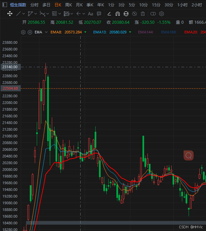Remove the EMA indicator with X icon

tap(30, 32)
